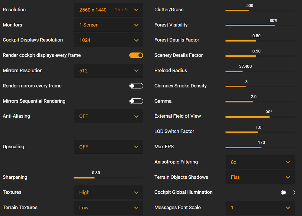
Task: Adjust the Clutter/Grass slider
Action: coord(249,10)
